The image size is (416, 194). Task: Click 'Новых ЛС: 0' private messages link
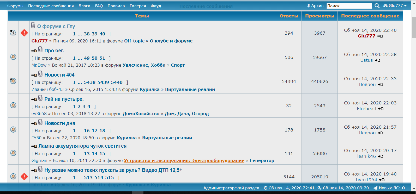[389, 188]
